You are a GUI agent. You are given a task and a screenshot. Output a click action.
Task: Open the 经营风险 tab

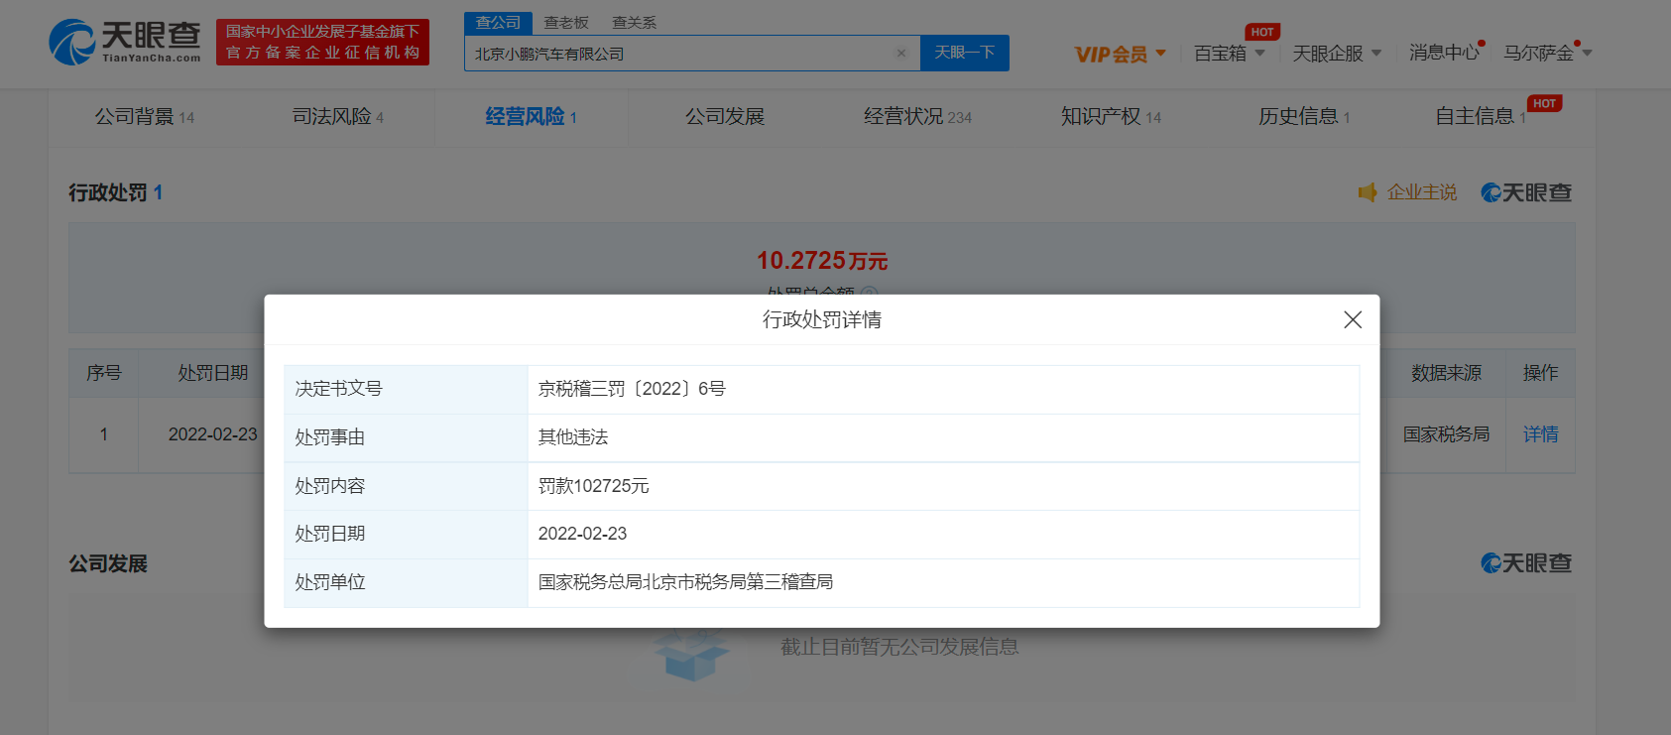[x=531, y=117]
